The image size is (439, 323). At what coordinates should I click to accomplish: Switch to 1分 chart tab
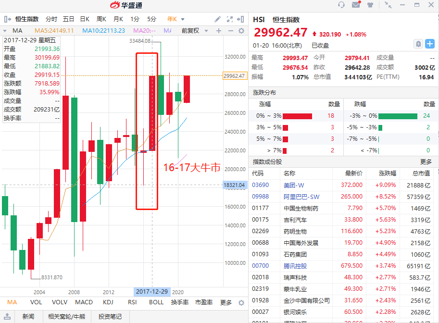click(135, 19)
